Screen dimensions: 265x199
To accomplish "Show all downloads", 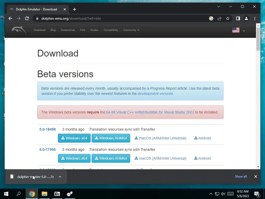I will pos(241,176).
